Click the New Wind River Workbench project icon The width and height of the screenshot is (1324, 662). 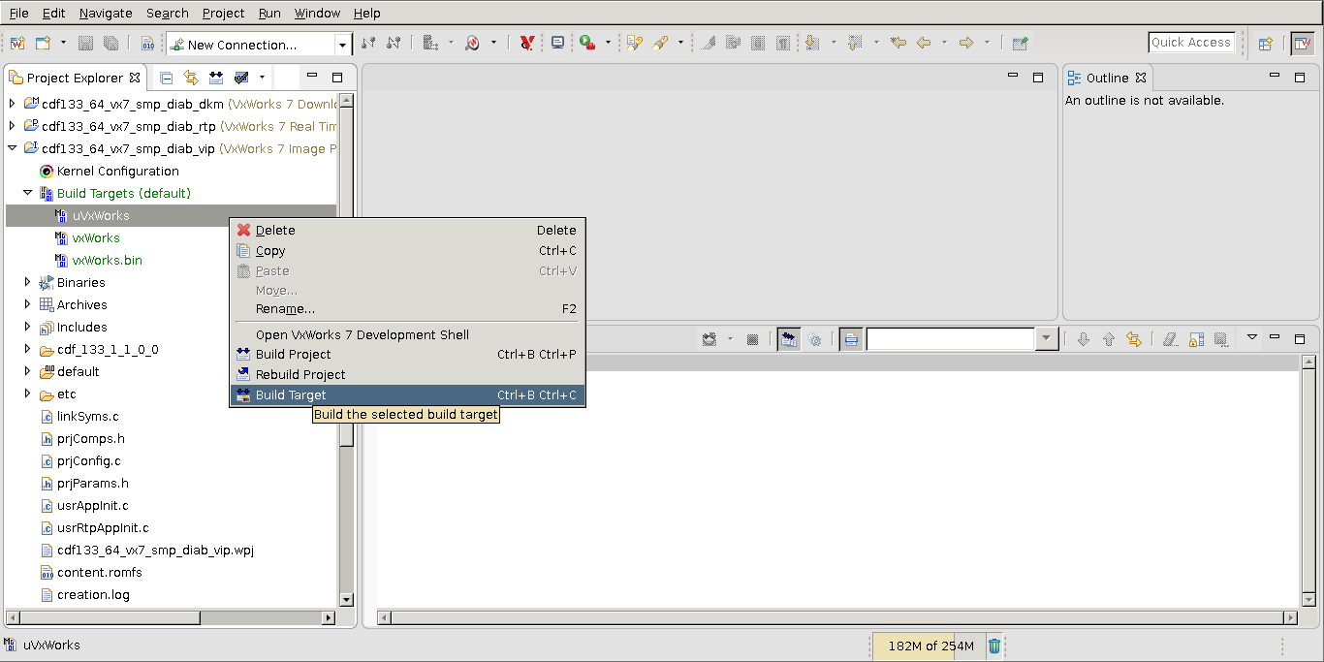[17, 44]
